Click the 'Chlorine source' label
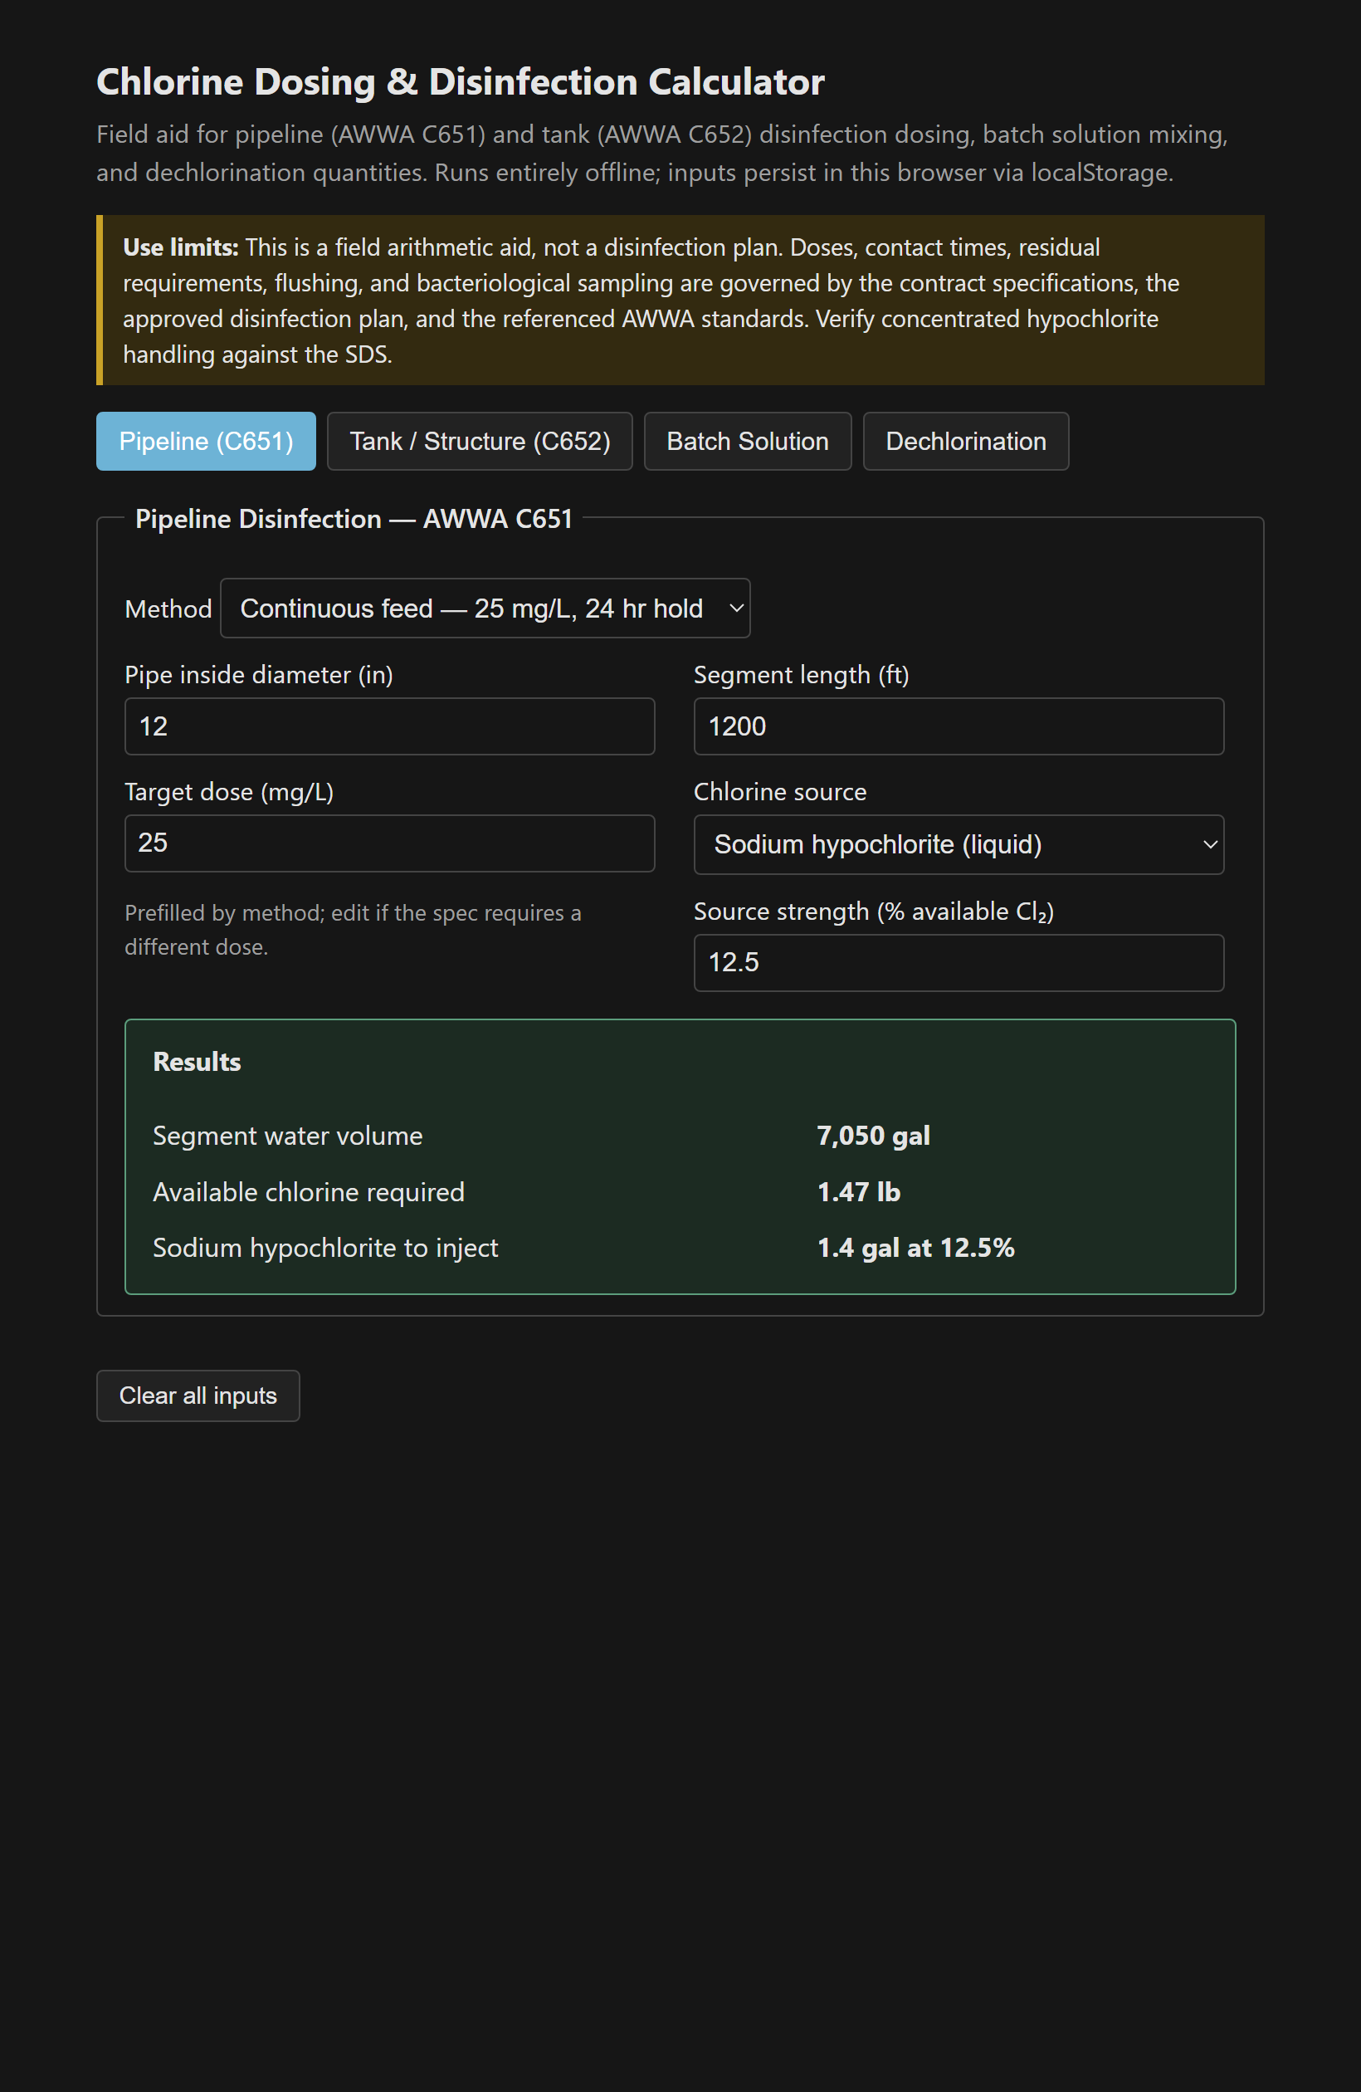This screenshot has width=1361, height=2092. (x=780, y=792)
